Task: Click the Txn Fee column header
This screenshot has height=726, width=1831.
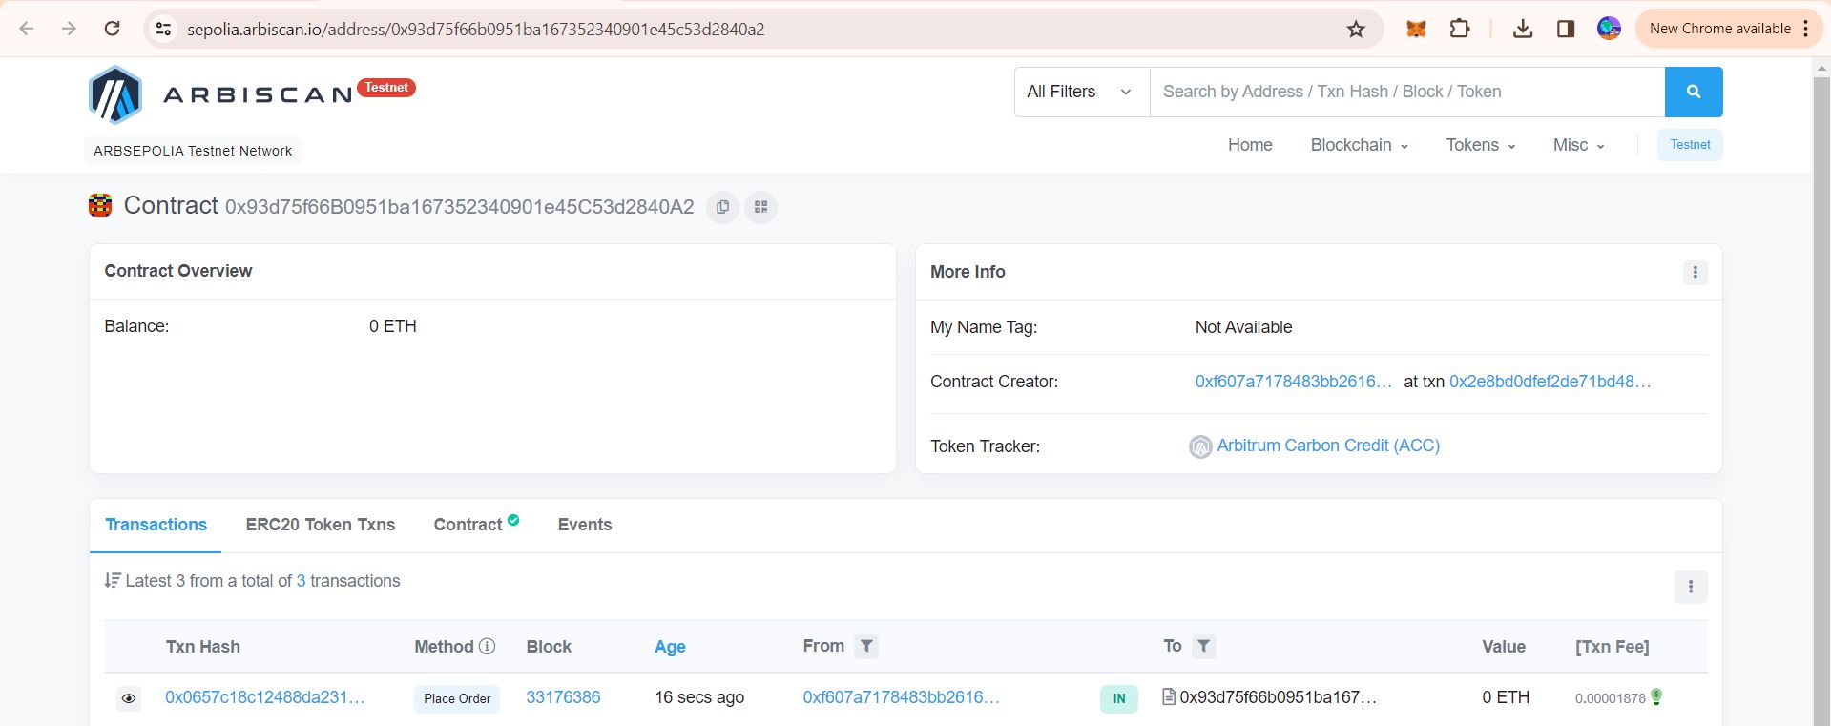Action: pyautogui.click(x=1612, y=647)
